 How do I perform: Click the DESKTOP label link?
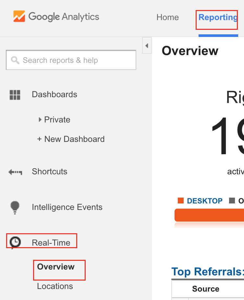(x=205, y=201)
